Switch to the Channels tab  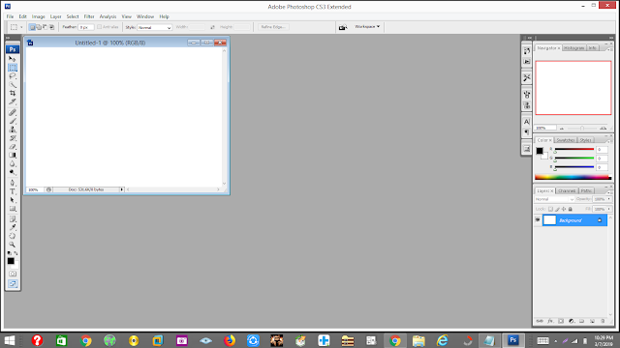[x=567, y=190]
